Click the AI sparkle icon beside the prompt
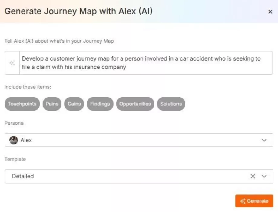The image size is (278, 212). (x=12, y=62)
